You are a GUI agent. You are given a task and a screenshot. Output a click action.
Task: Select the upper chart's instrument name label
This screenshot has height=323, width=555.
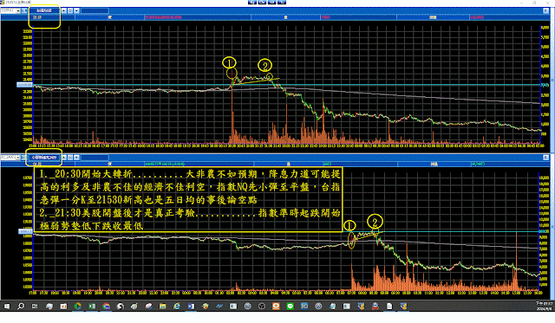[44, 10]
